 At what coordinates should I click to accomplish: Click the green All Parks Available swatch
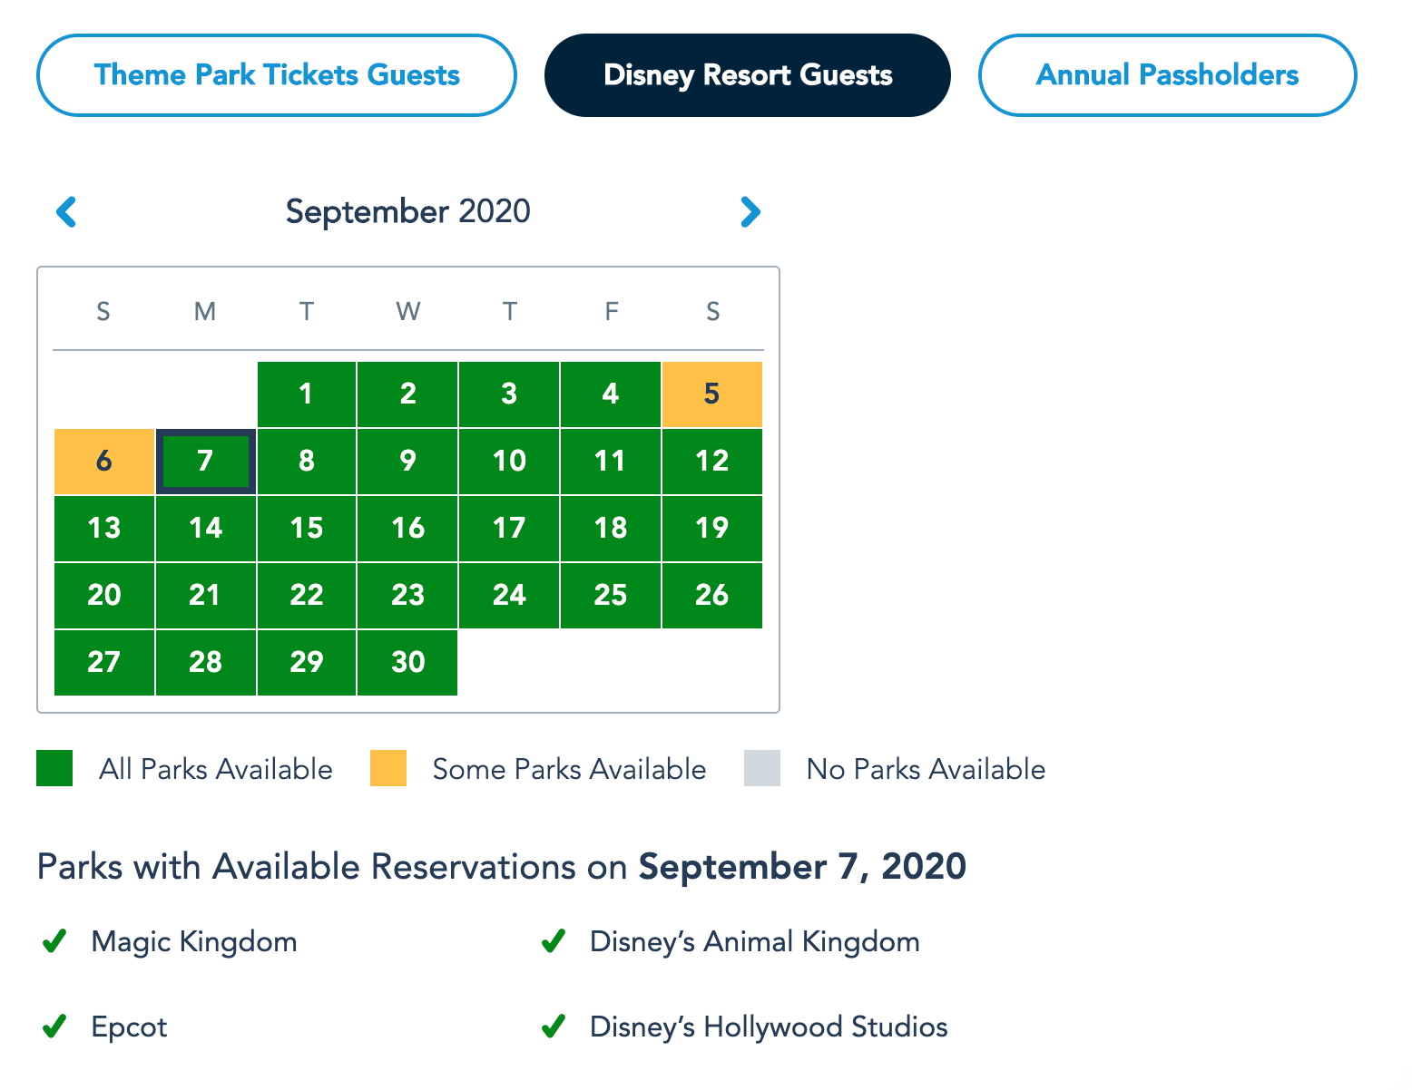pos(54,768)
